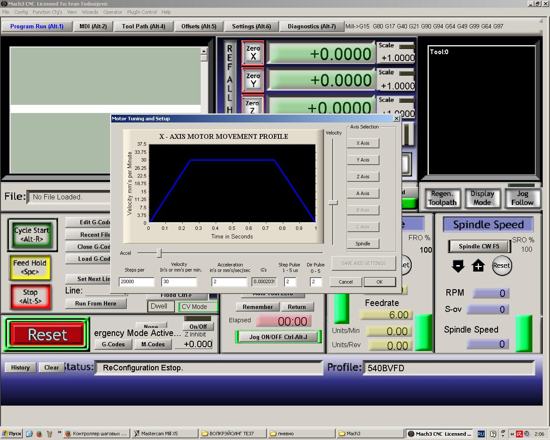Click the Acceleration value input field
This screenshot has height=440, width=550.
tap(229, 281)
